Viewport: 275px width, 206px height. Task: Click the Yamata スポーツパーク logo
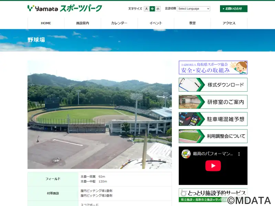point(65,8)
